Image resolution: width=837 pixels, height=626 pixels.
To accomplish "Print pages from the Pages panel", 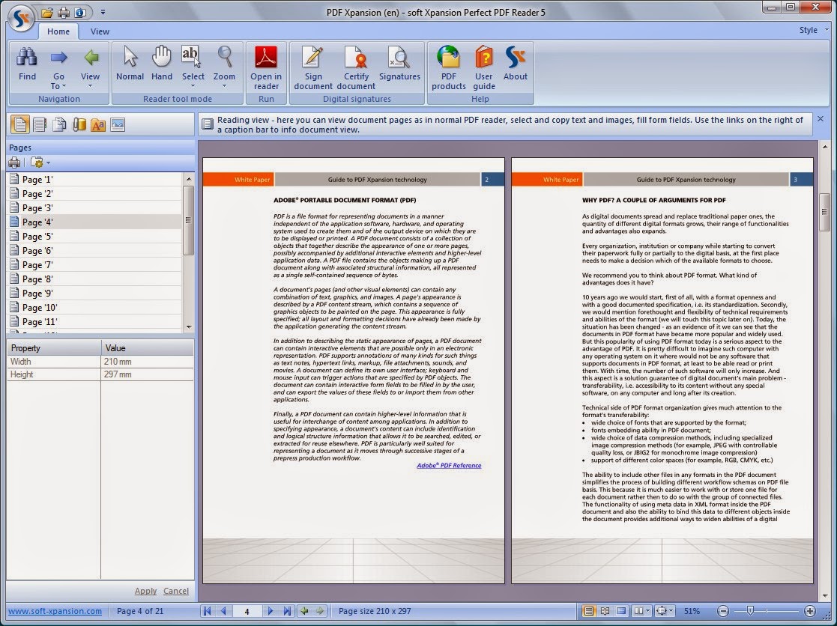I will (x=16, y=162).
